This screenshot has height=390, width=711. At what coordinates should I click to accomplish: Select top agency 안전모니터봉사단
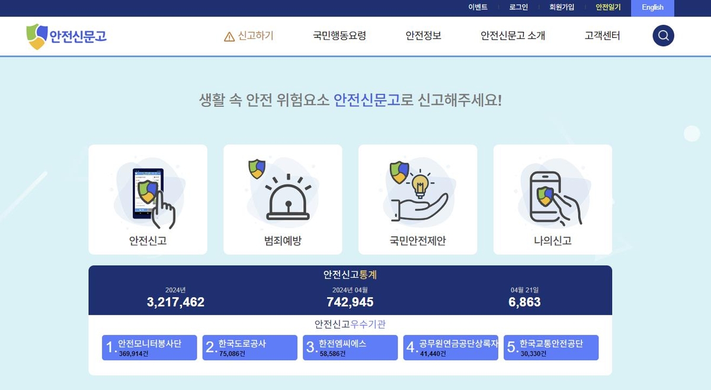pyautogui.click(x=149, y=347)
